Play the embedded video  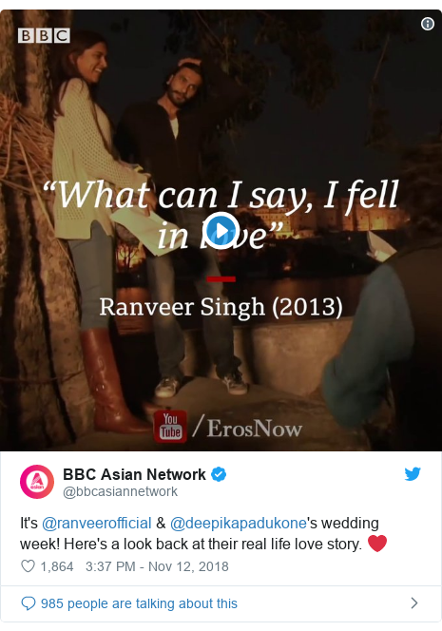221,231
